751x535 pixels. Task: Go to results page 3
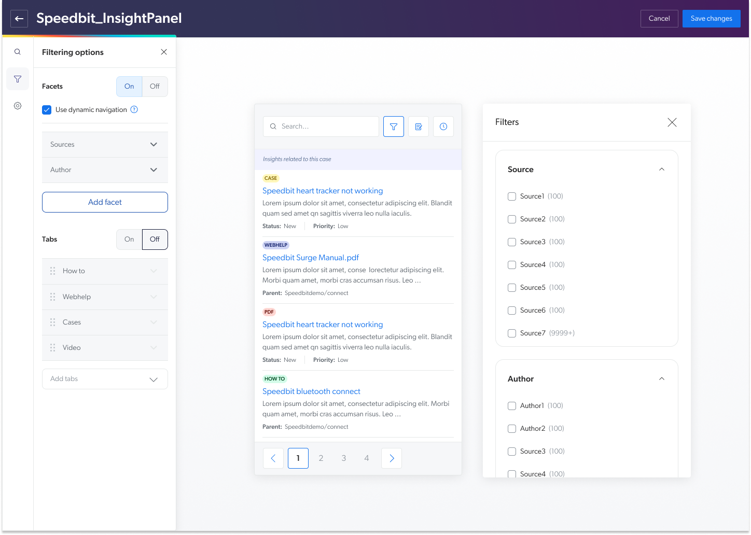click(x=343, y=458)
